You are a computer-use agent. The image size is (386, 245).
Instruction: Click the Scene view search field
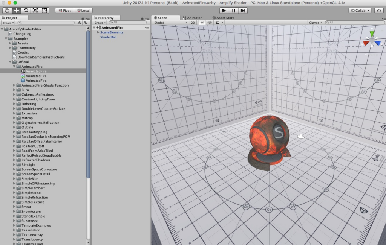pyautogui.click(x=354, y=22)
